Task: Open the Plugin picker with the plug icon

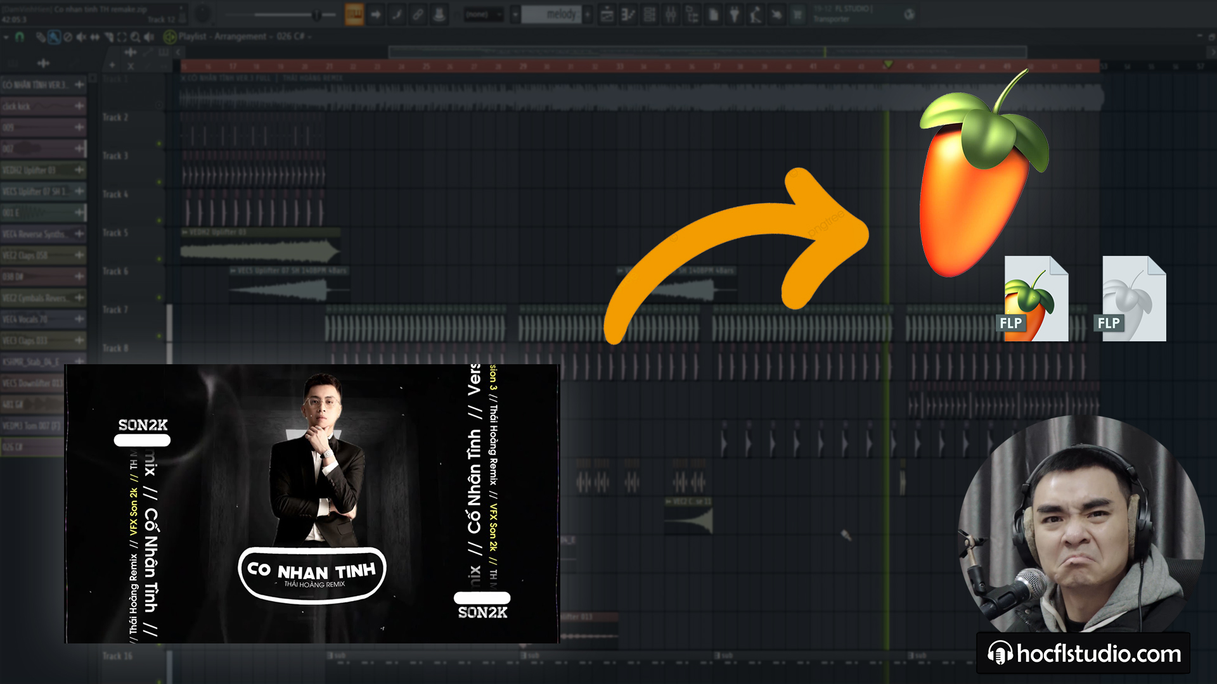Action: tap(735, 14)
